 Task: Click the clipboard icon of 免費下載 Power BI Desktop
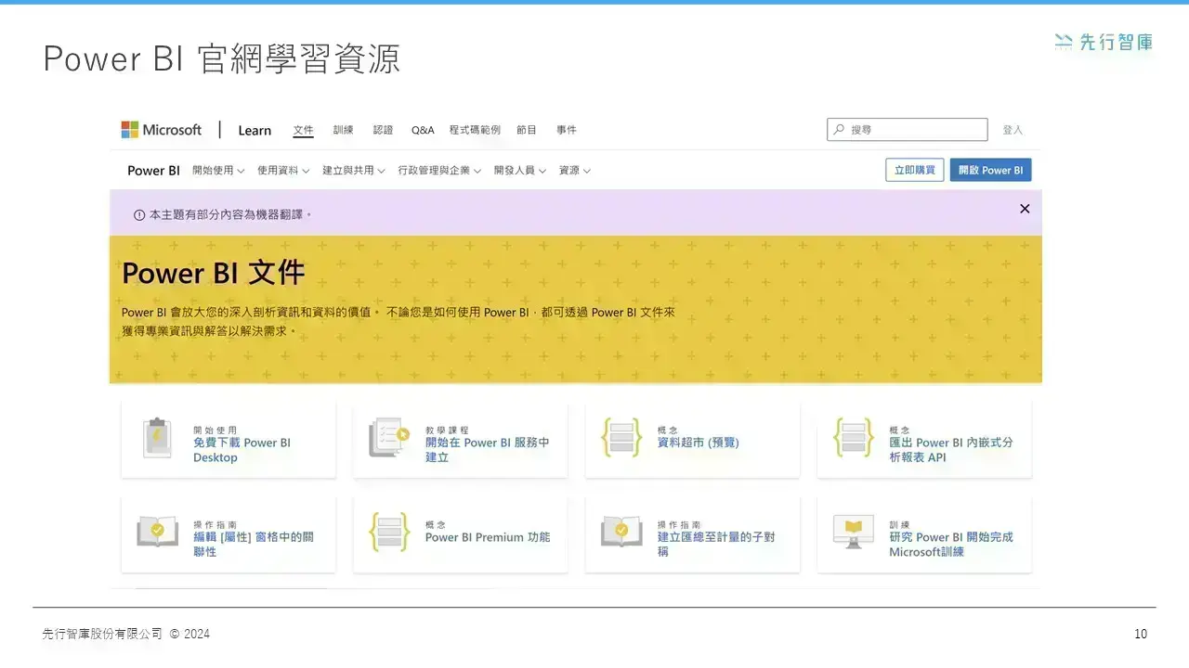157,438
